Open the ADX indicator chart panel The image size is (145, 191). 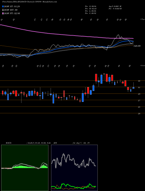(74, 168)
